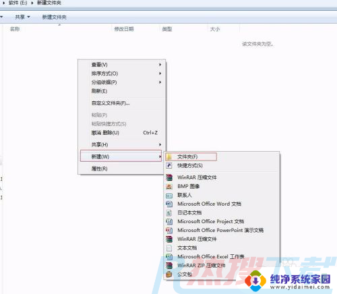Click the WinRAR ZIP 压缩文件 books icon
337x294 pixels.
click(x=169, y=266)
